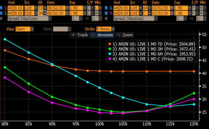The height and width of the screenshot is (129, 209).
Task: Click legend text 3) AMZN US: LIVE 1 MO 6M
Action: click(x=137, y=54)
